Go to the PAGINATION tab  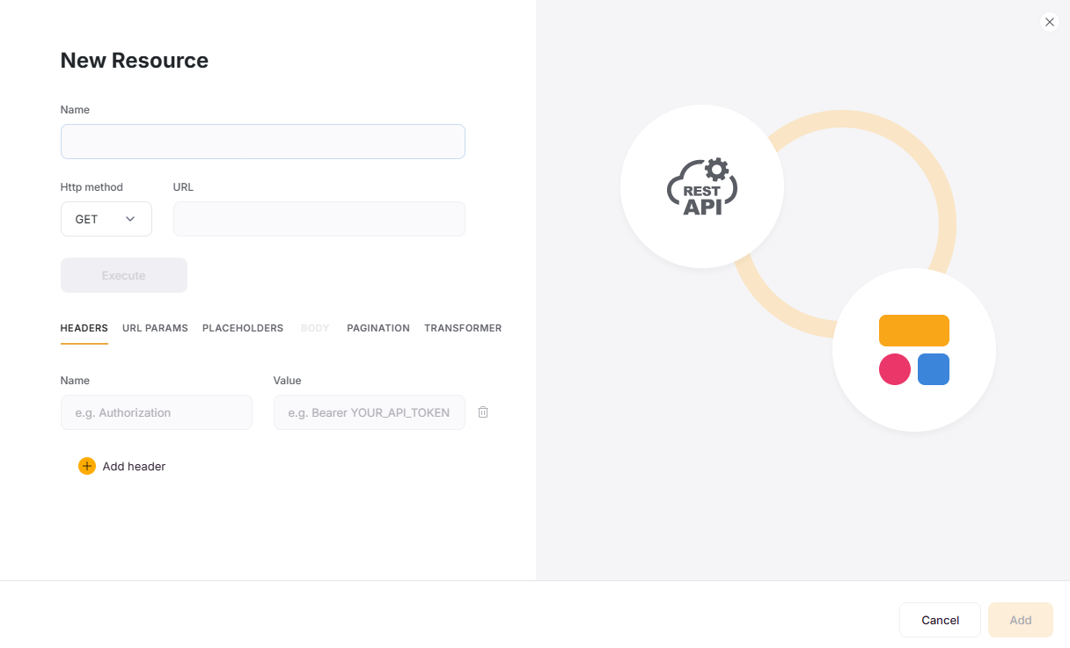coord(378,328)
